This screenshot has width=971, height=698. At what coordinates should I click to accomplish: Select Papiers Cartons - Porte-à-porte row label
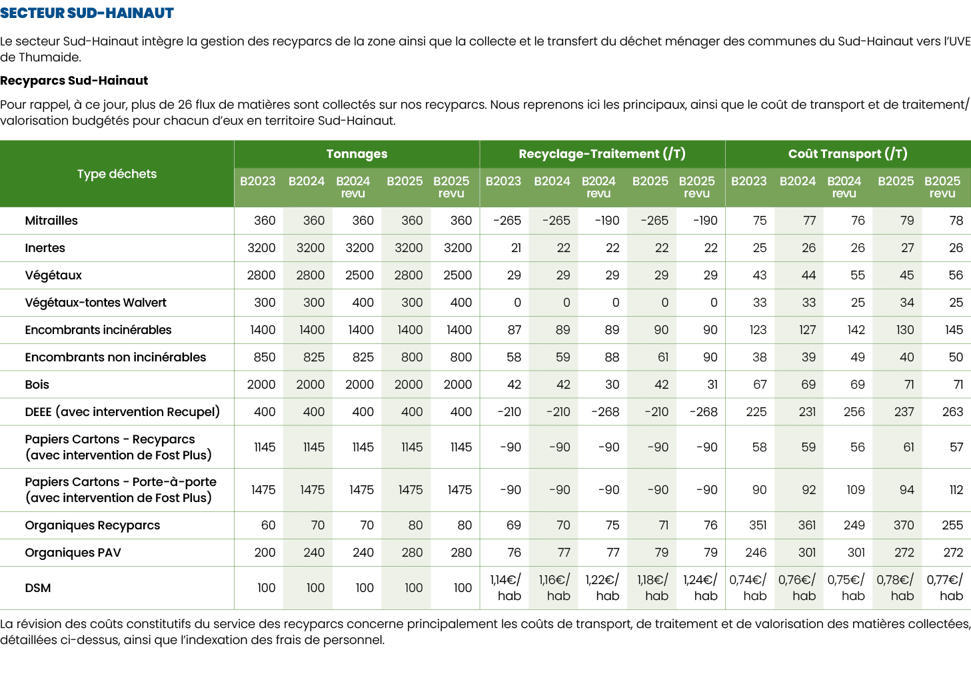(120, 490)
